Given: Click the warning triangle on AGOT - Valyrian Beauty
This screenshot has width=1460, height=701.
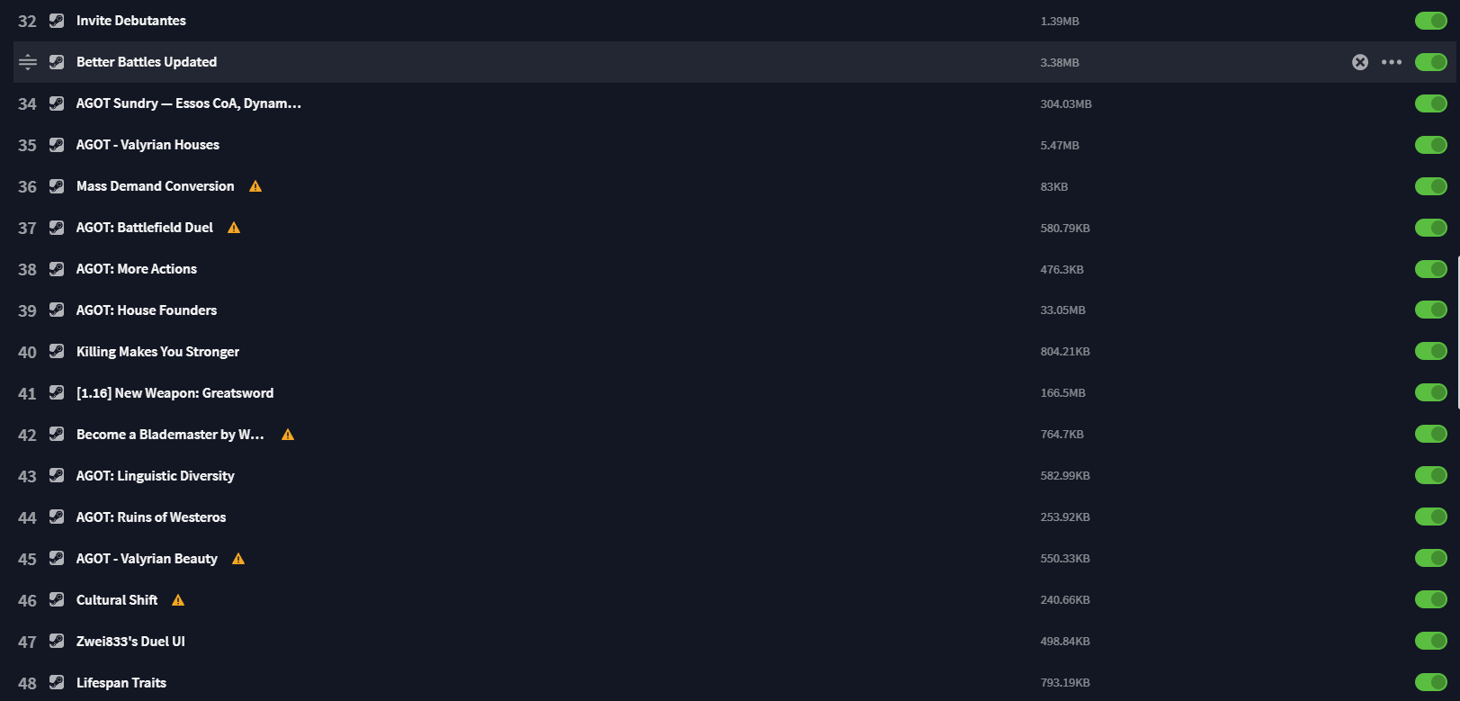Looking at the screenshot, I should 238,559.
